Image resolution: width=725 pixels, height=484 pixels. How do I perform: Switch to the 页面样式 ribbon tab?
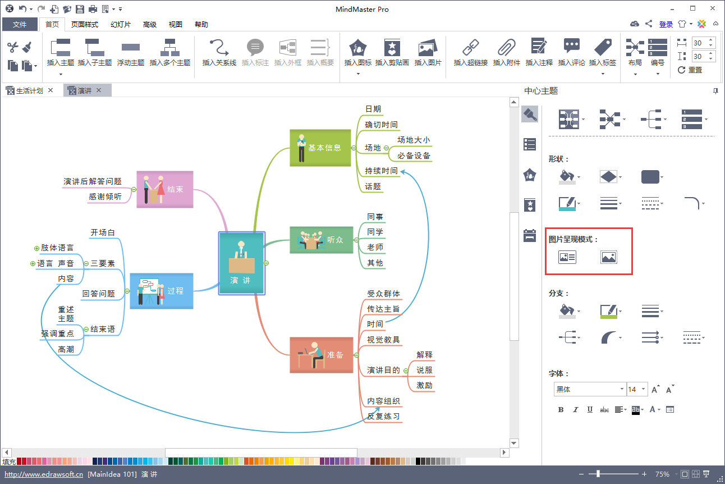tap(85, 24)
